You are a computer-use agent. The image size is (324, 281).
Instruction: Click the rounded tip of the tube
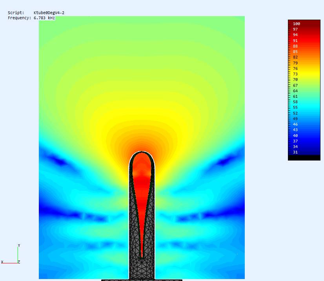pyautogui.click(x=142, y=152)
